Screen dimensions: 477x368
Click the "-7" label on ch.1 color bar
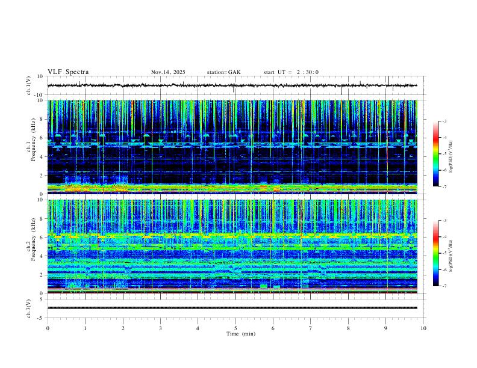coord(444,187)
